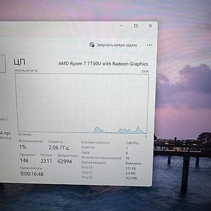Screen dimensions: 211x211
Task: Click the run new task icon
Action: coord(92,44)
